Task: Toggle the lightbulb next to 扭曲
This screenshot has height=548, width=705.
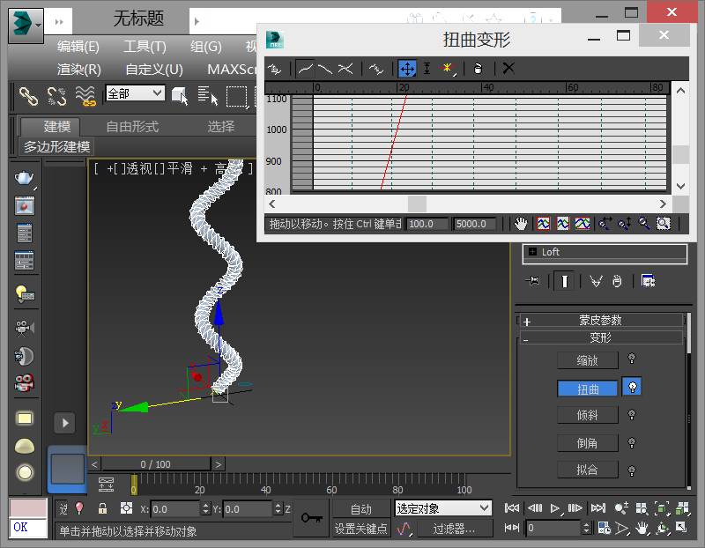Action: [632, 387]
